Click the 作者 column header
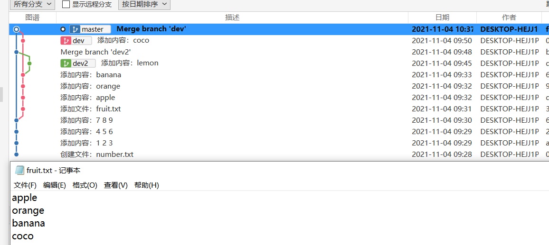 [x=509, y=18]
